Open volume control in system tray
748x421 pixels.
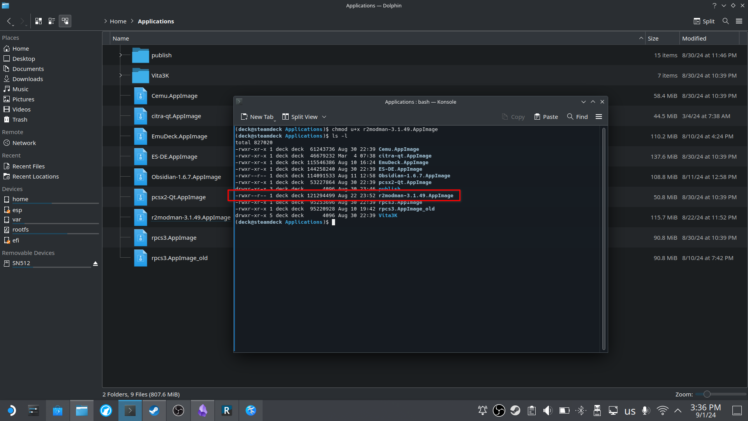[548, 410]
